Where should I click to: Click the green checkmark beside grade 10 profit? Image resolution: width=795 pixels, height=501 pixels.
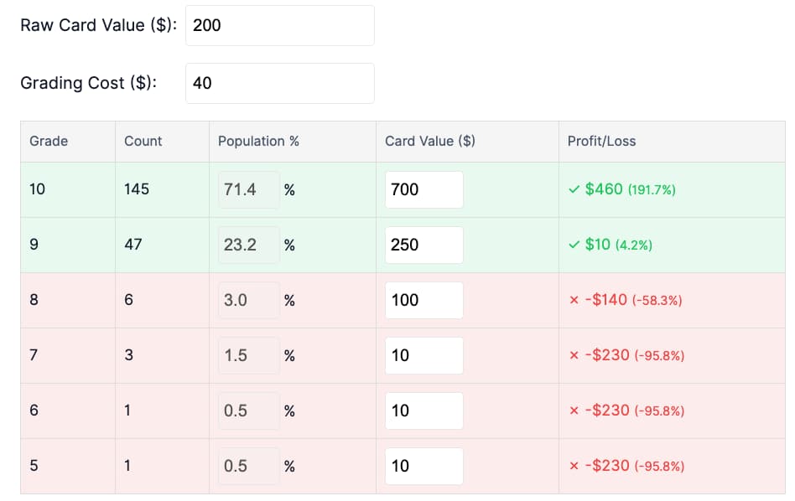[x=574, y=189]
